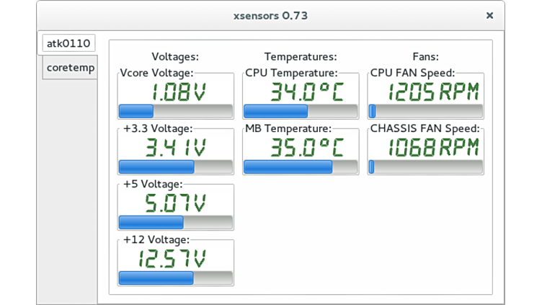
Task: Click the Vcore Voltage progress bar
Action: tap(175, 111)
